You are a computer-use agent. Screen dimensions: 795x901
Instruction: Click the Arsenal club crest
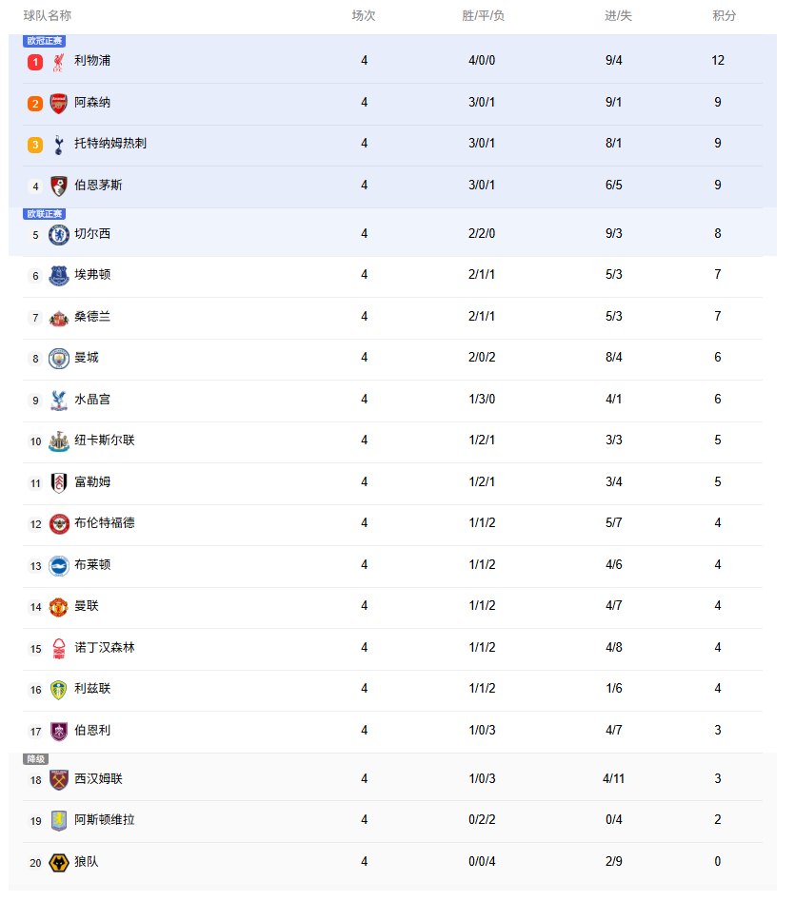pyautogui.click(x=59, y=104)
